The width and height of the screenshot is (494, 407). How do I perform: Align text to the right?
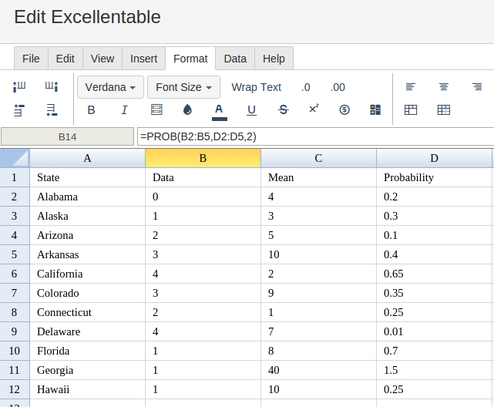click(477, 87)
